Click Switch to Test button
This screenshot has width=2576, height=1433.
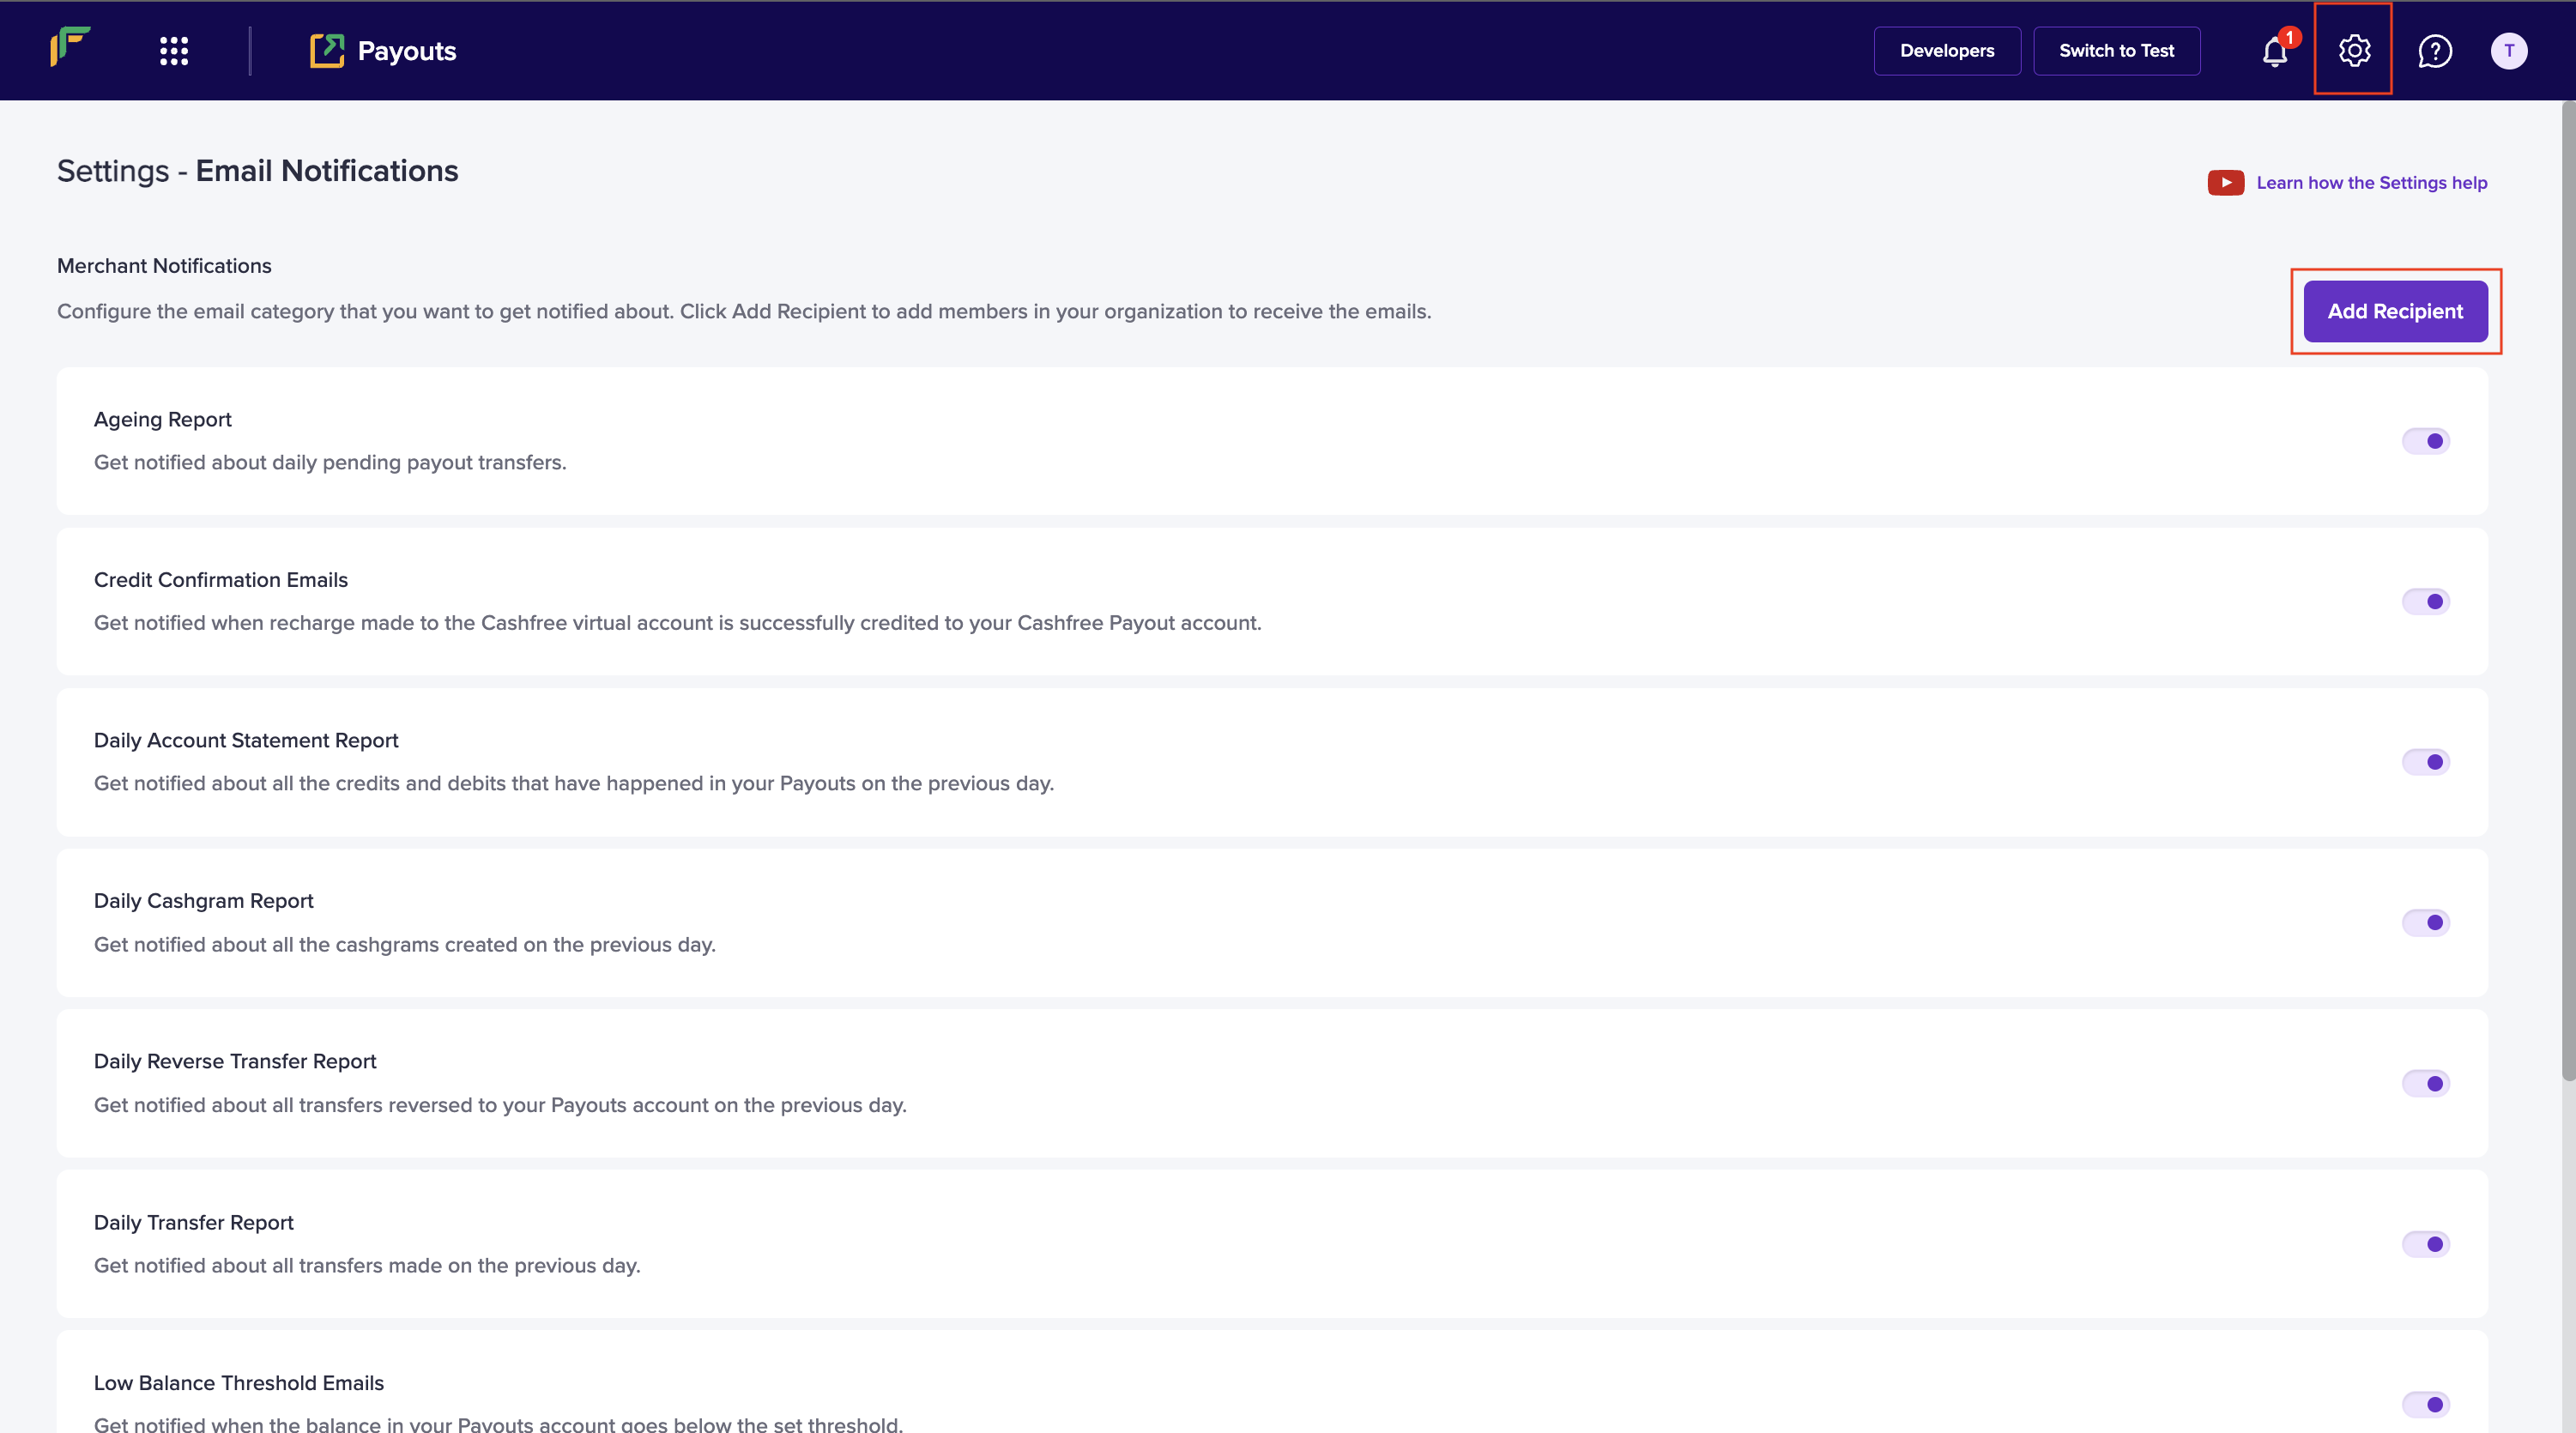tap(2116, 51)
